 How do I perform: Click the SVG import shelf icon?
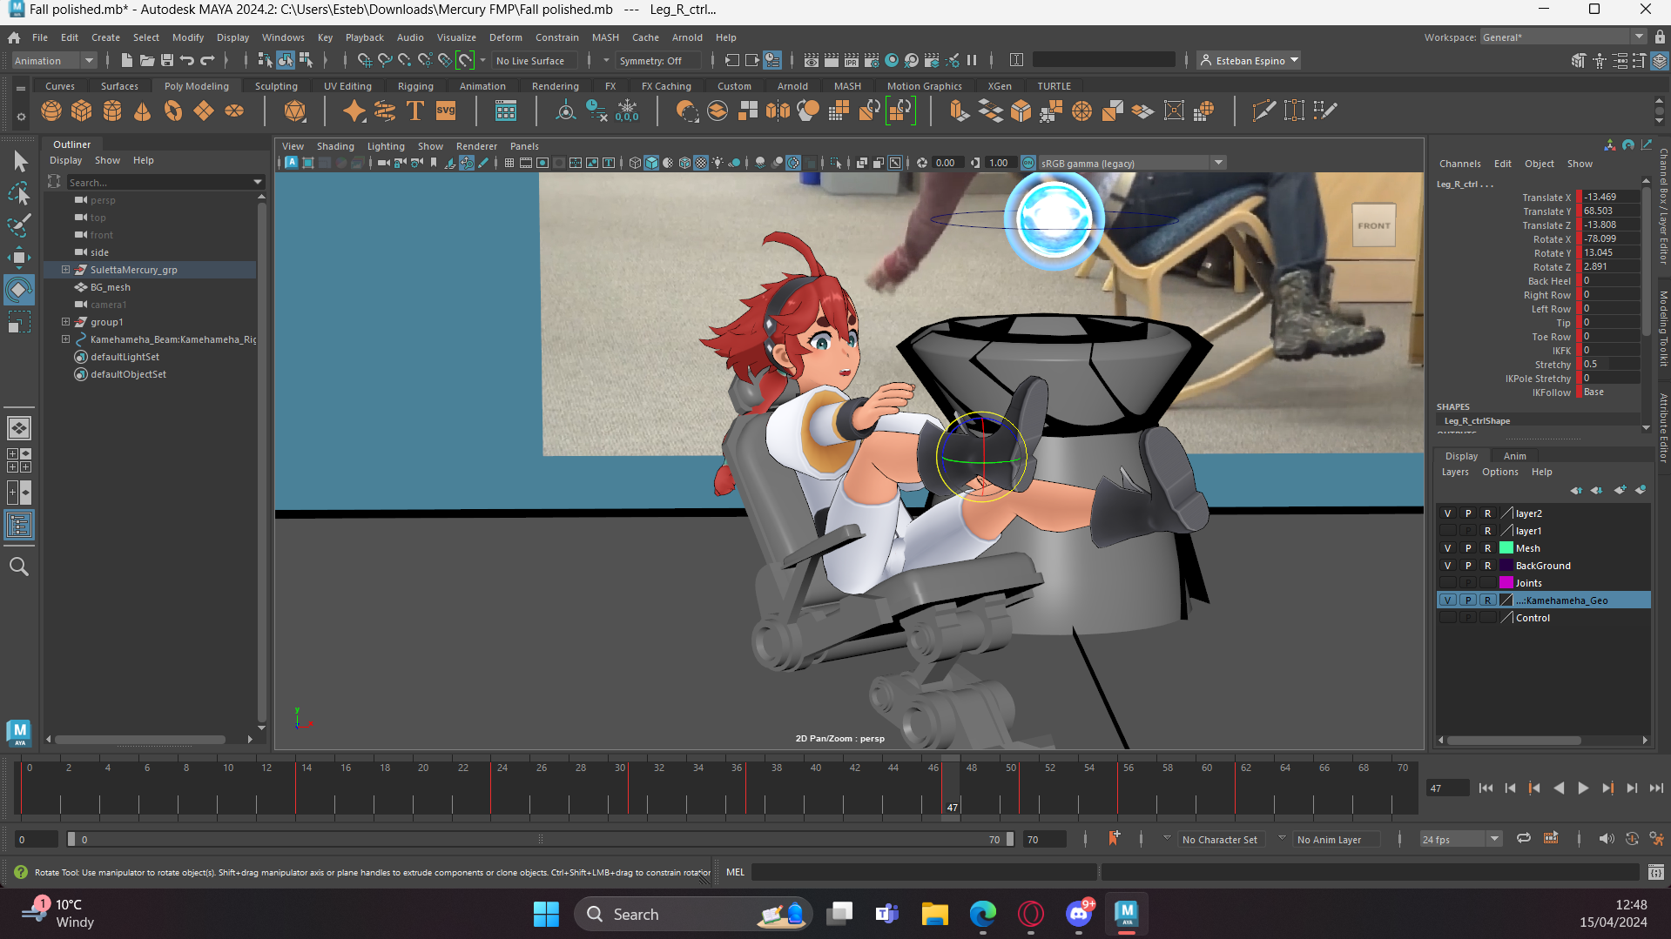point(446,111)
